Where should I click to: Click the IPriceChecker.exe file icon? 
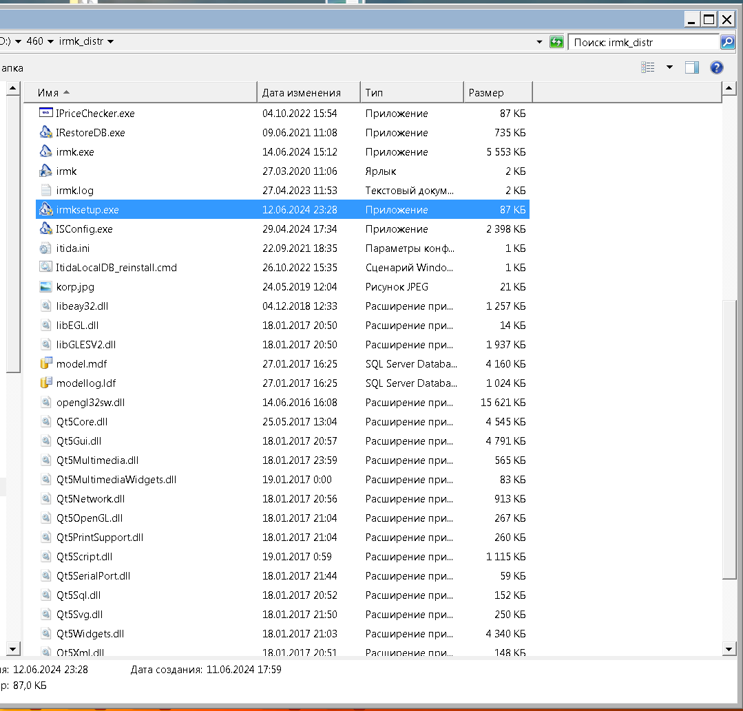point(45,113)
